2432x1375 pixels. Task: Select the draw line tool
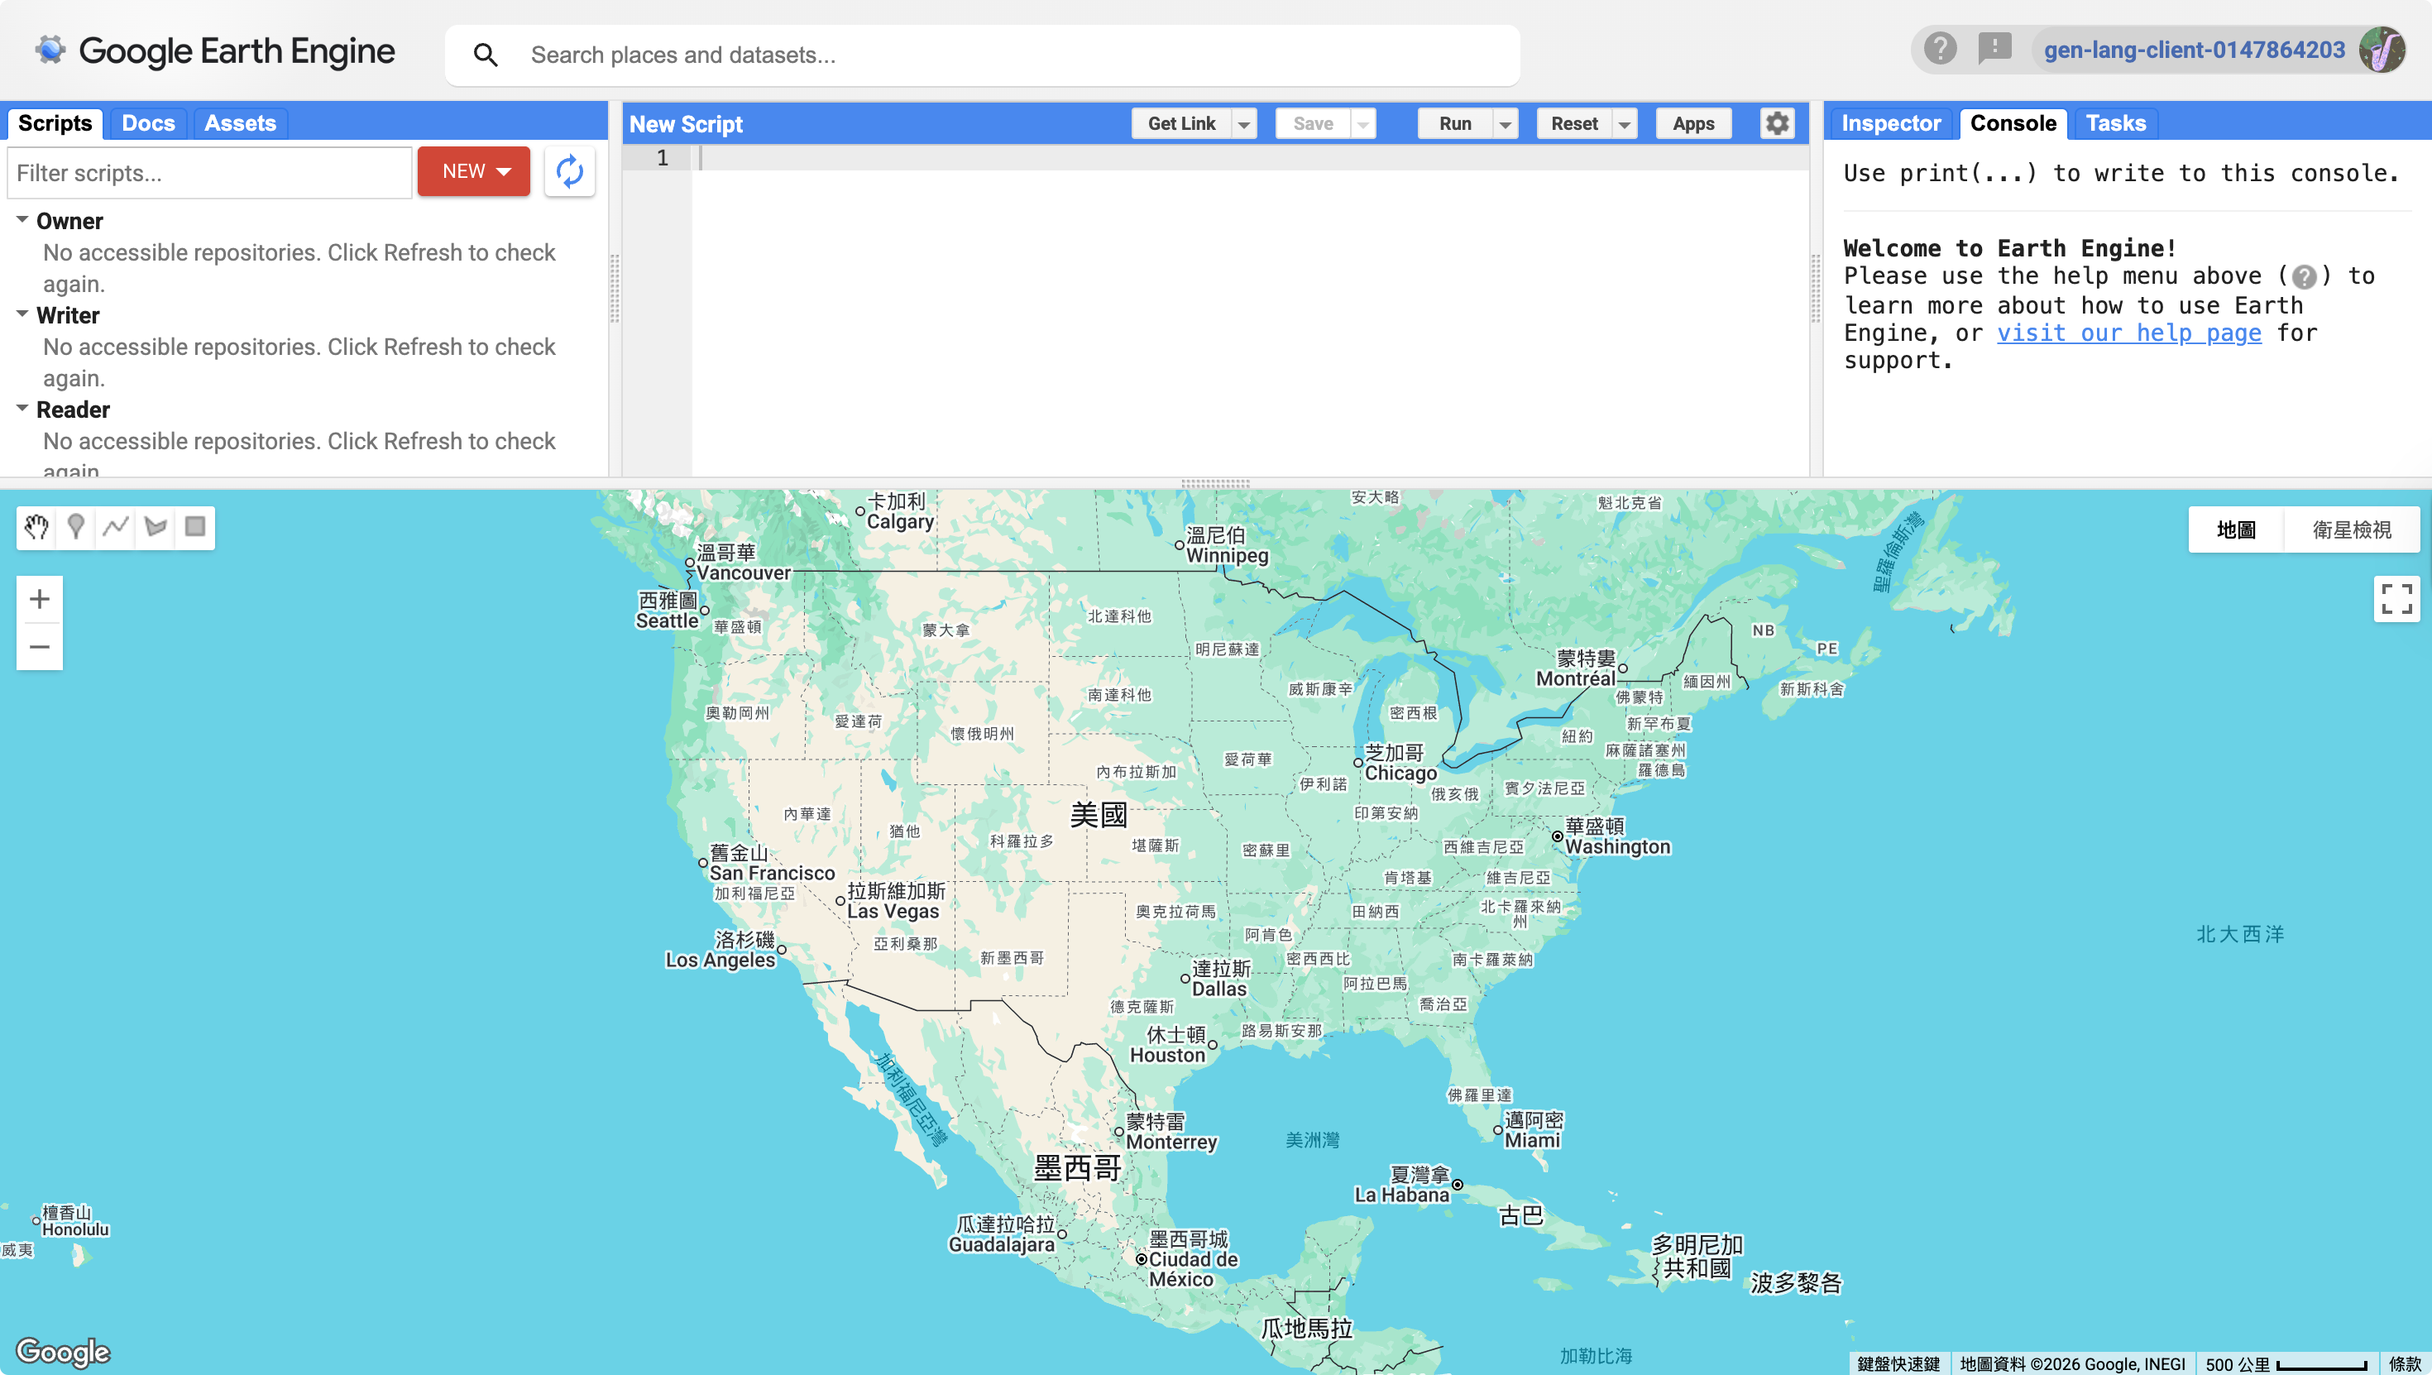tap(116, 527)
